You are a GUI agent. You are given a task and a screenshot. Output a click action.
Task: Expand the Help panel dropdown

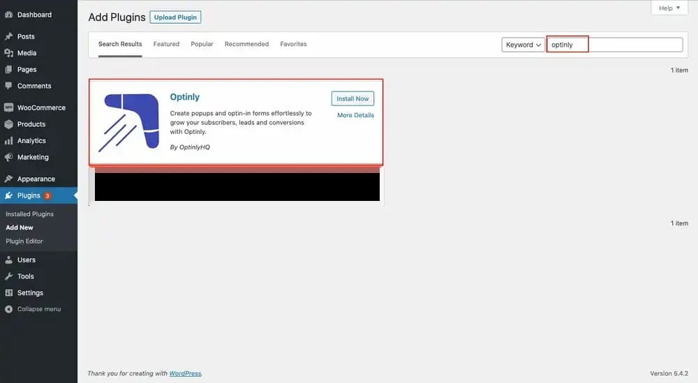(x=669, y=8)
